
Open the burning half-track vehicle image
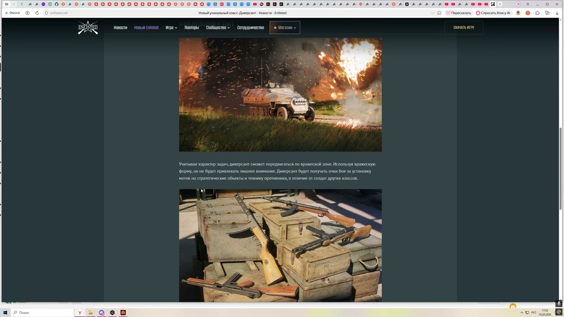280,95
